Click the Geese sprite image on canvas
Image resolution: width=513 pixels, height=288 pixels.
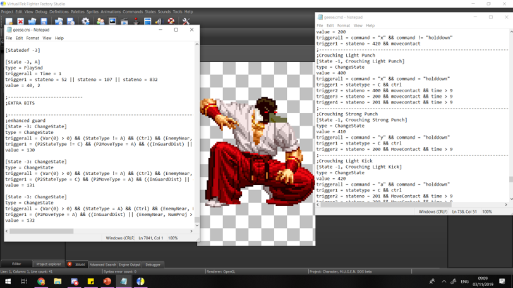pyautogui.click(x=257, y=152)
